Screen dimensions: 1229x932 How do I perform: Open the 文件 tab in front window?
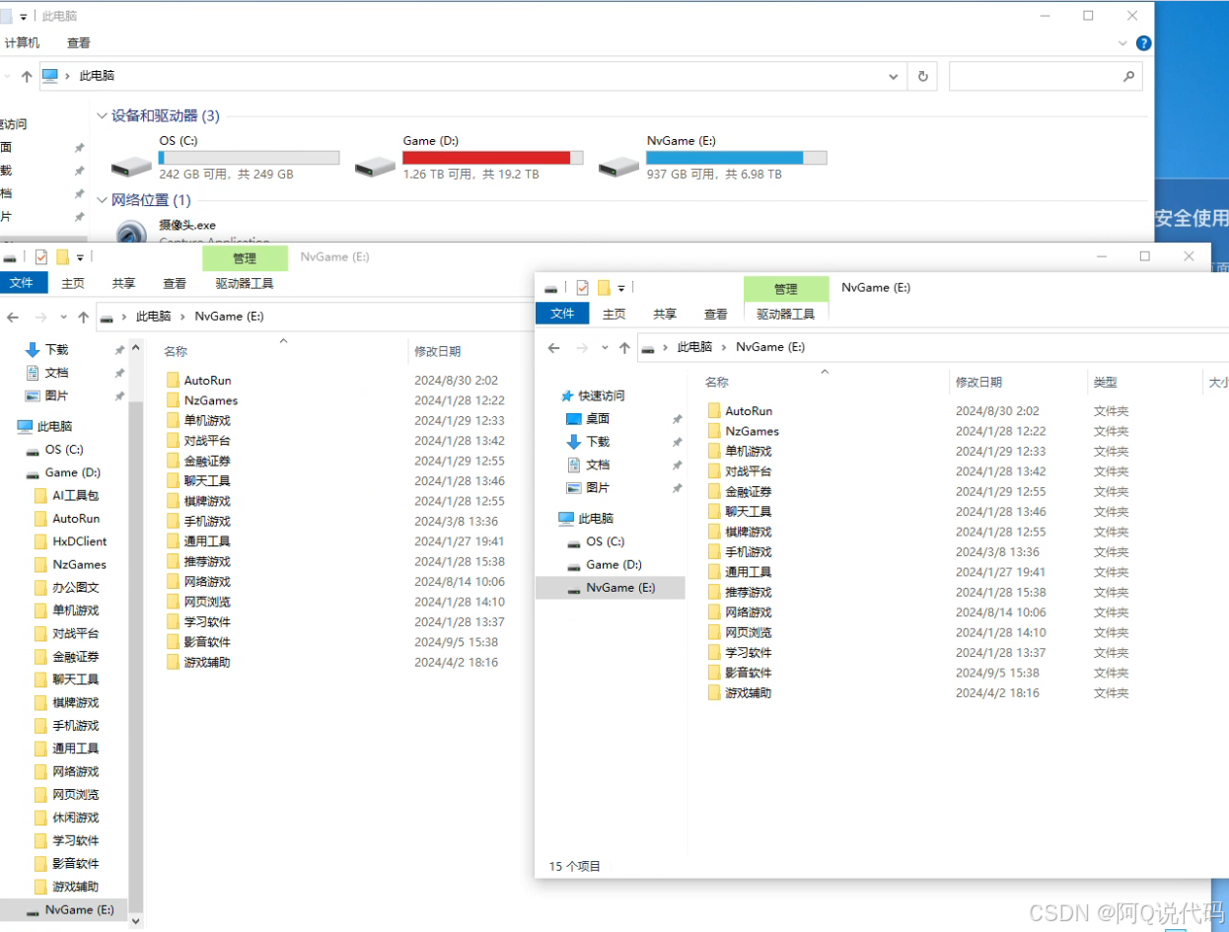click(x=562, y=314)
